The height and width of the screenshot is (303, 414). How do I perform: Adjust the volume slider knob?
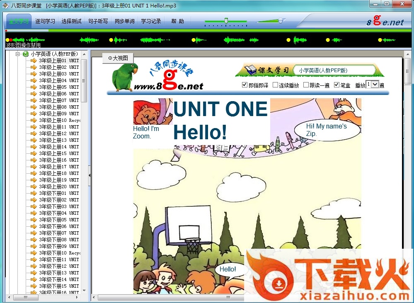(281, 21)
